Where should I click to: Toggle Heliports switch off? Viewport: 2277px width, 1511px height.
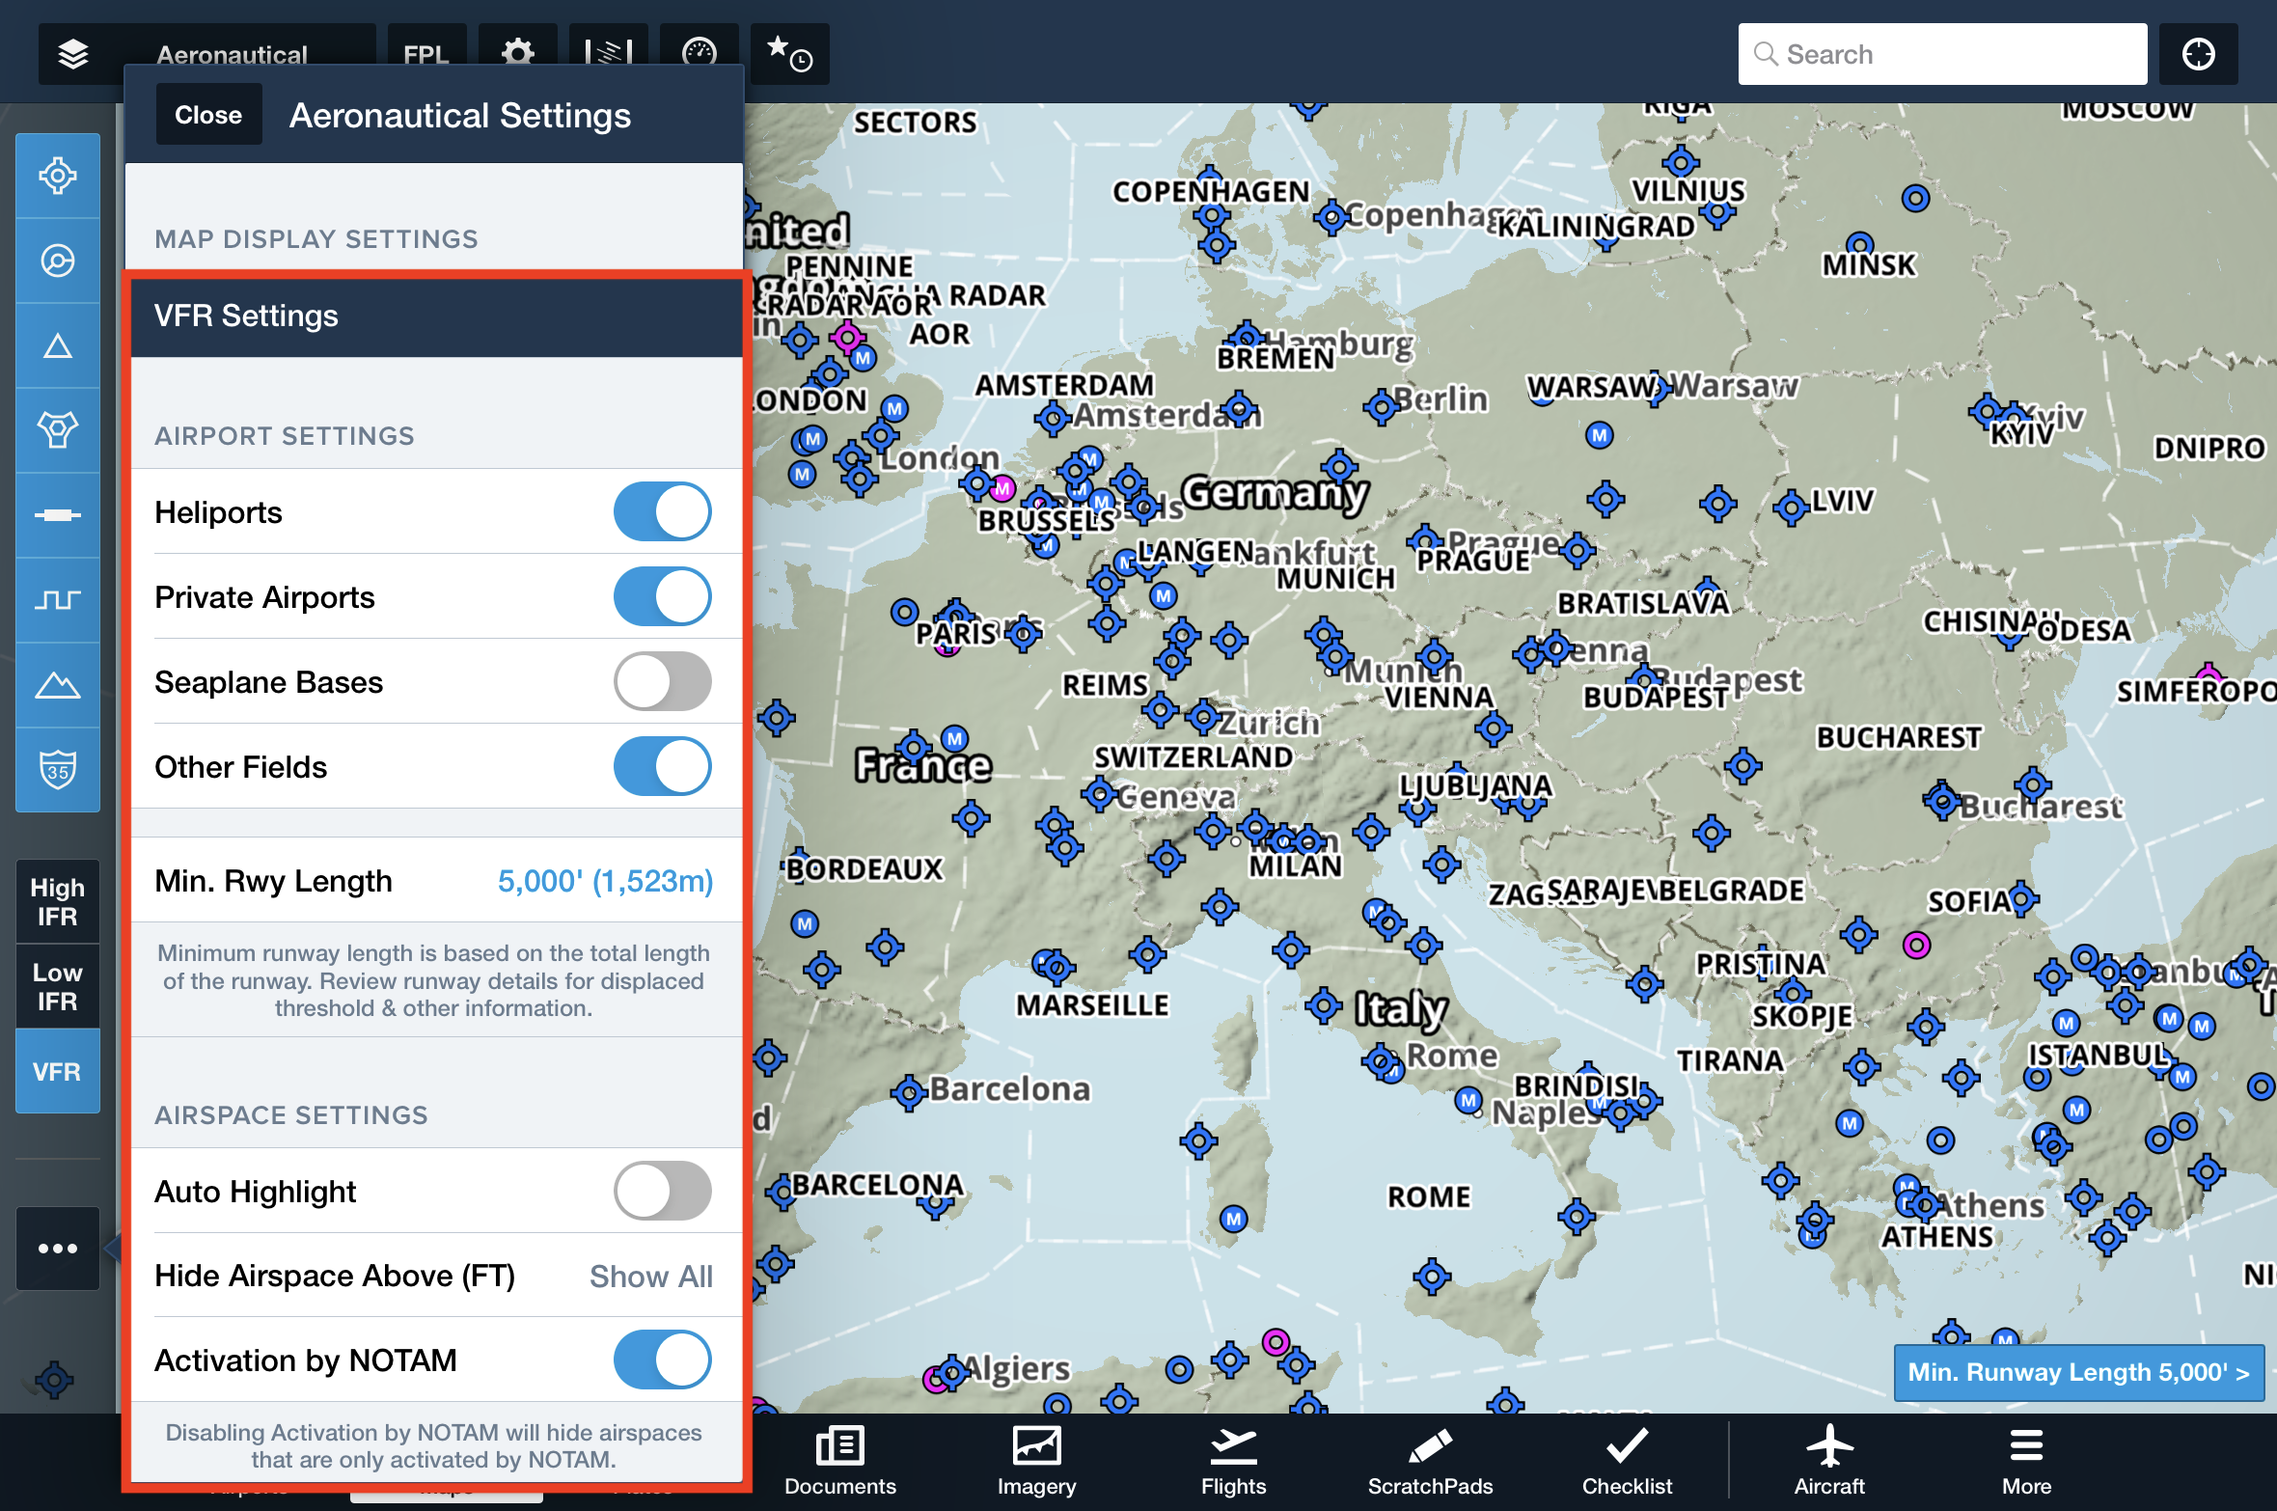pyautogui.click(x=663, y=511)
